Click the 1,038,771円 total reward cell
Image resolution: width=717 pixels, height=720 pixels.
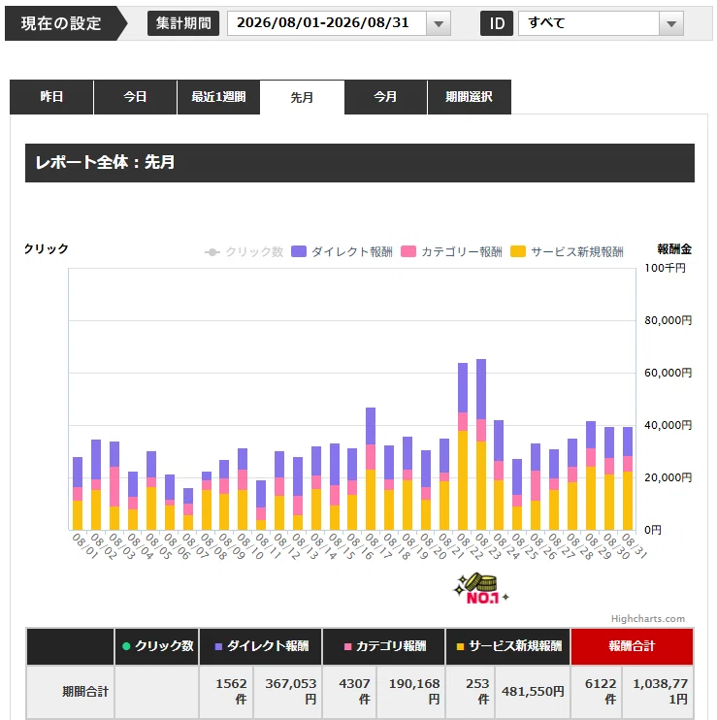point(657,692)
